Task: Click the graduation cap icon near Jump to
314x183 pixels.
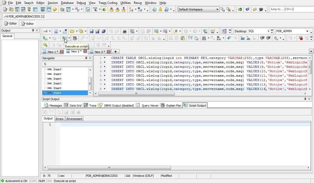Action: [x=261, y=9]
